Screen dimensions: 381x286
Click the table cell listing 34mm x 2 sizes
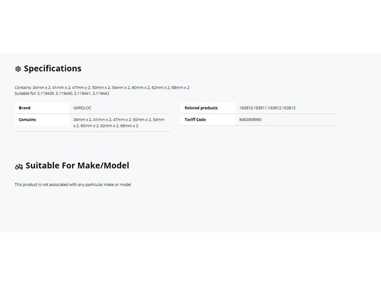[x=119, y=122]
